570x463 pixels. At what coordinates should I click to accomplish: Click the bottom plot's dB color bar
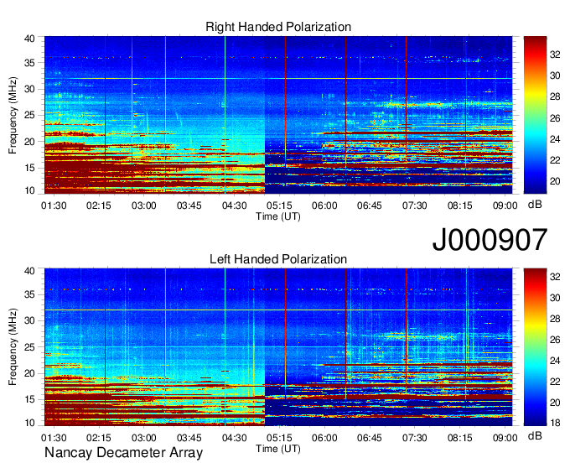[x=535, y=347]
